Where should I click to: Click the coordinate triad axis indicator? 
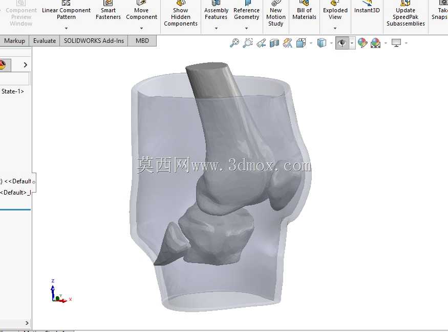60,292
